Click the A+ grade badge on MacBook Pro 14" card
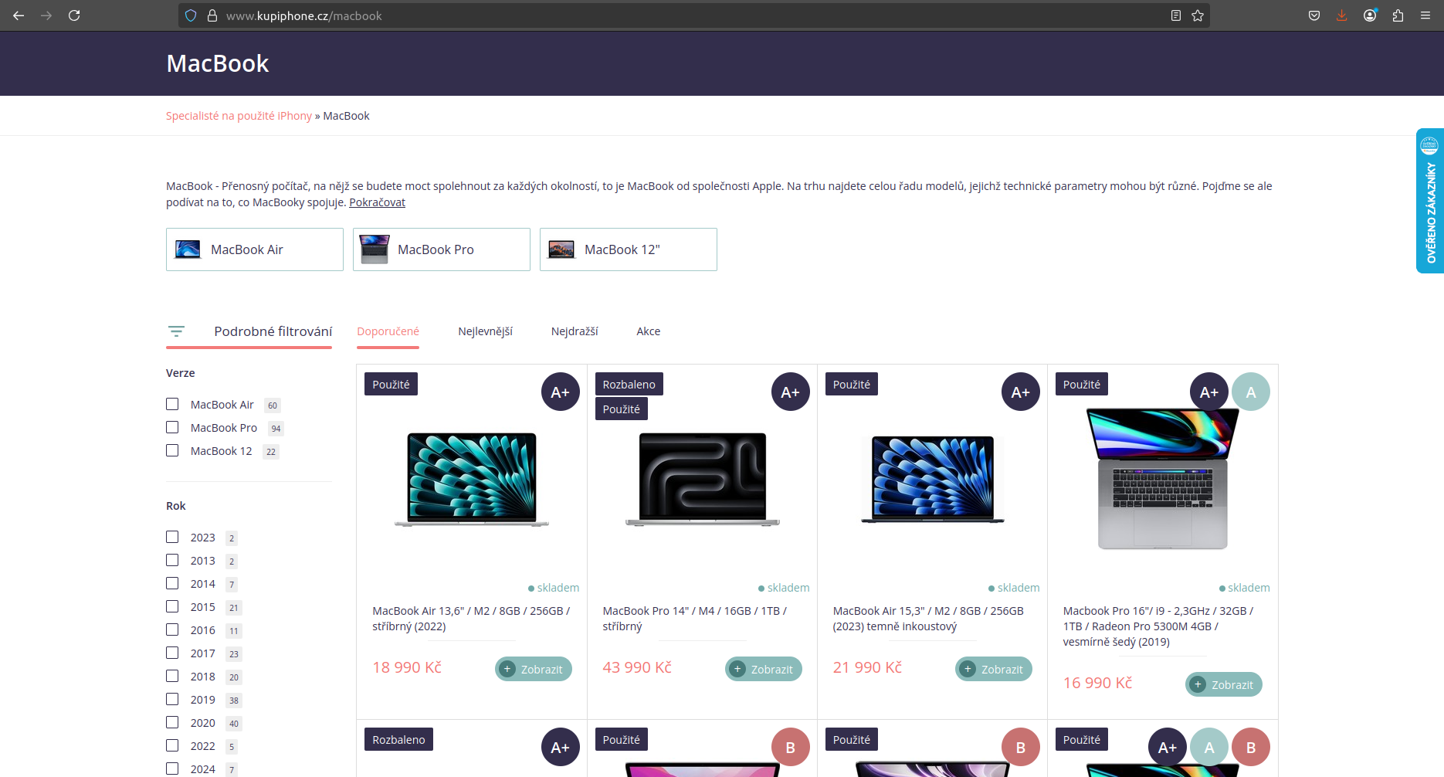The width and height of the screenshot is (1444, 777). click(x=791, y=392)
